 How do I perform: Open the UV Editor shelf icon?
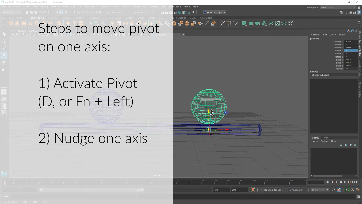click(x=277, y=23)
